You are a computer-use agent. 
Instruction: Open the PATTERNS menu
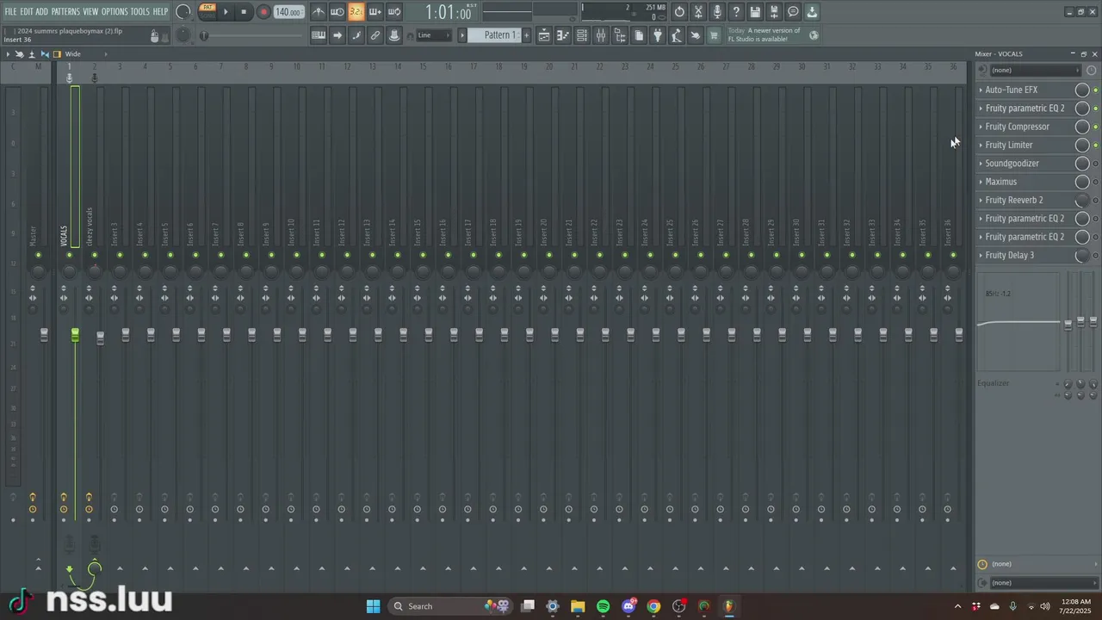(65, 12)
